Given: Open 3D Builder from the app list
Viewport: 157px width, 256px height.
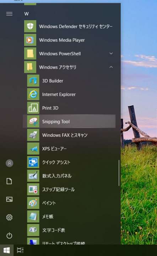Looking at the screenshot, I should coord(53,81).
